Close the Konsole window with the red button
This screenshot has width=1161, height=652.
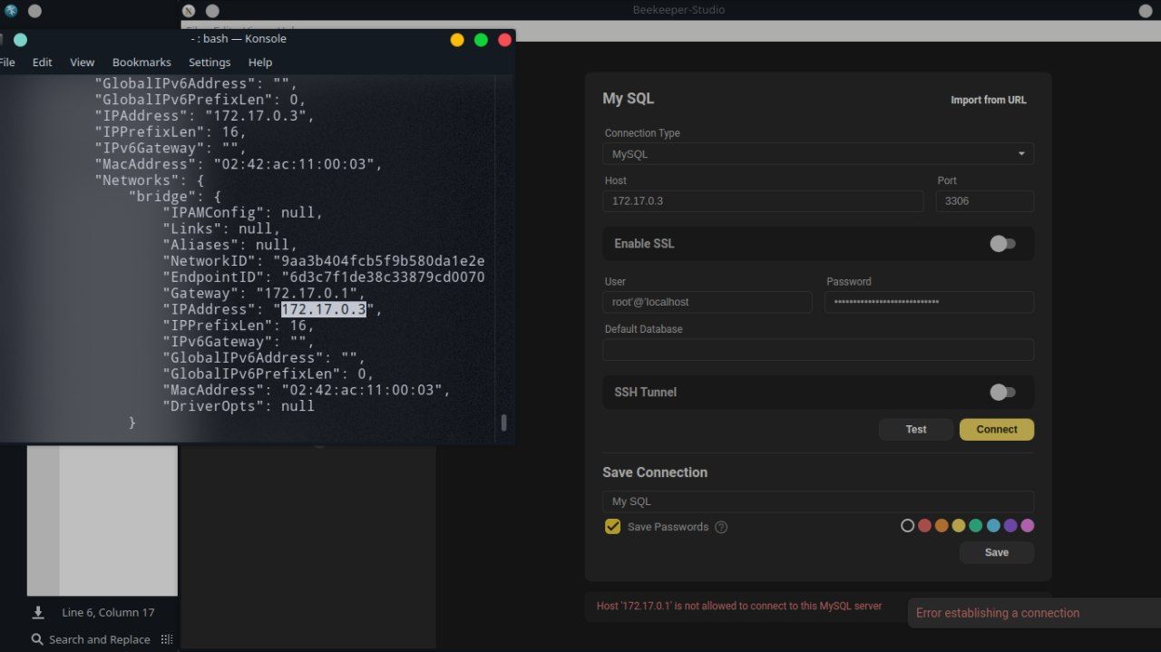(505, 40)
